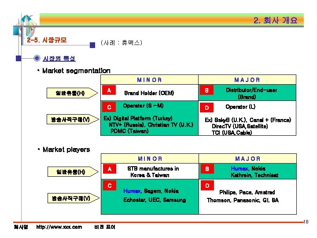Click the round bullet beside 시장의 특성

[x=37, y=58]
